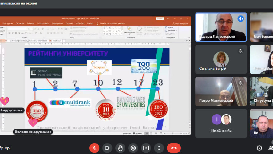This screenshot has width=273, height=154.
Task: Toggle the camera in the call bar
Action: (107, 148)
